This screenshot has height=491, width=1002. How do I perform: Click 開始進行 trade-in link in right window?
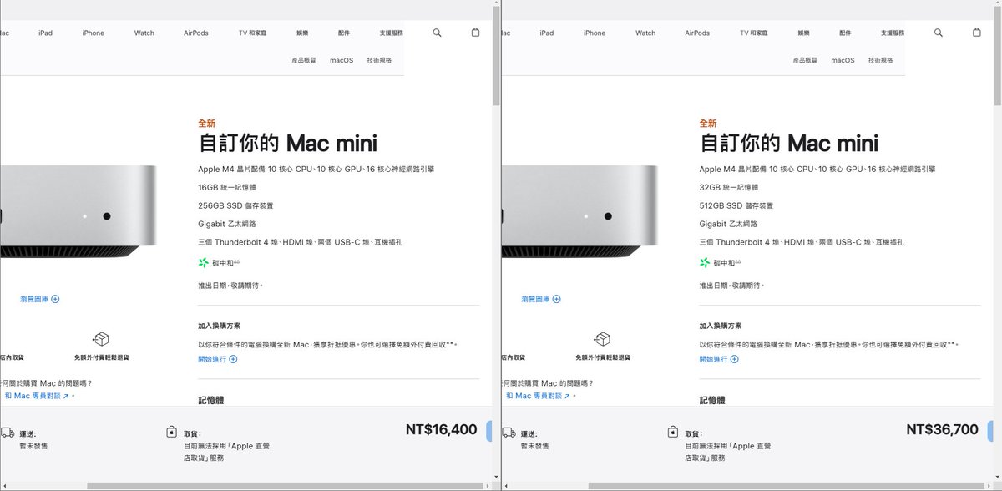click(719, 359)
